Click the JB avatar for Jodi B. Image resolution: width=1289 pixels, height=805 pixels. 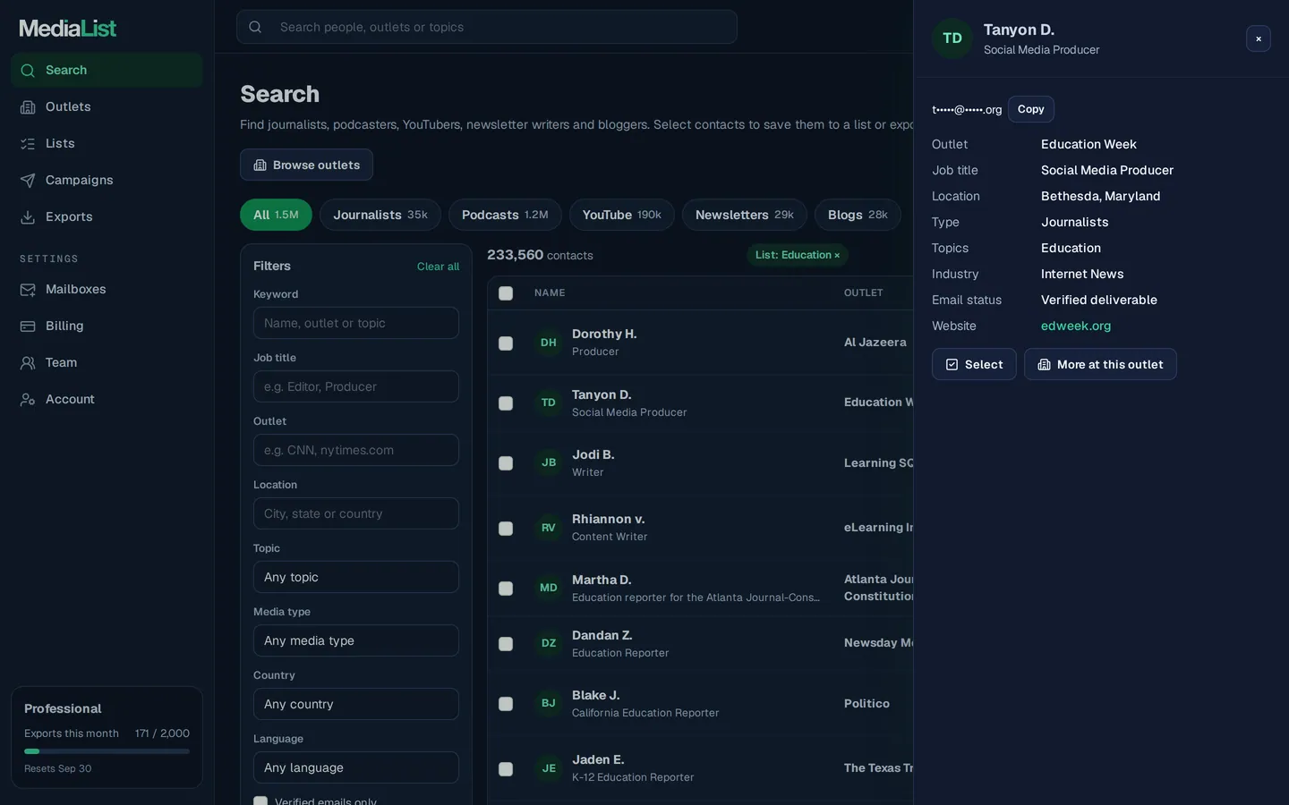click(x=549, y=462)
